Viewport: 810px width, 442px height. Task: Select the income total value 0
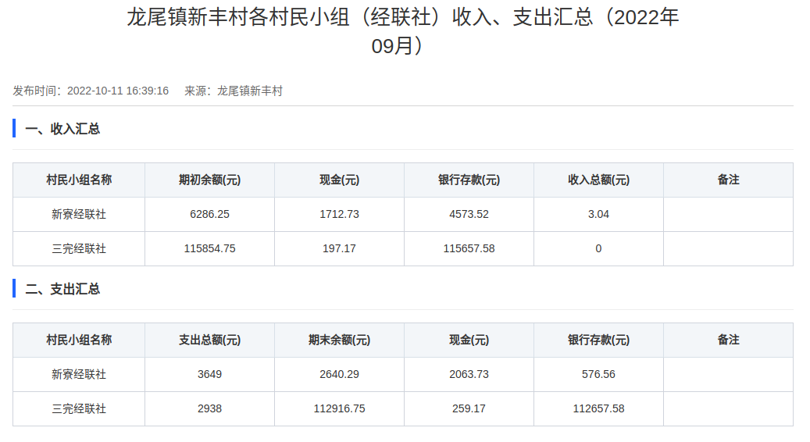599,249
